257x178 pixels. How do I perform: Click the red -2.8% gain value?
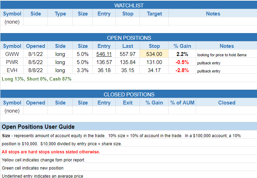(182, 70)
